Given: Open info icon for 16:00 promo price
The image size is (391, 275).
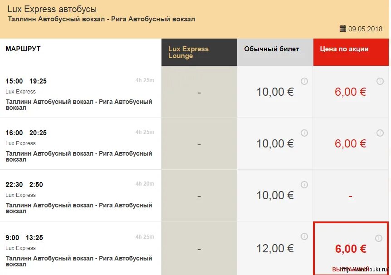Looking at the screenshot, I should [380, 133].
